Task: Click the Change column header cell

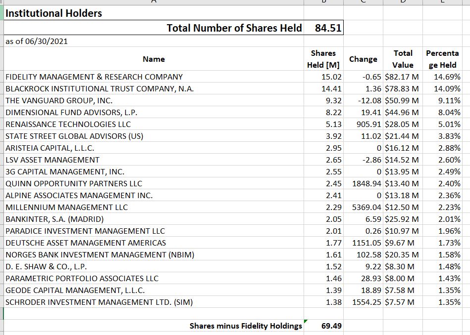Action: tap(363, 59)
